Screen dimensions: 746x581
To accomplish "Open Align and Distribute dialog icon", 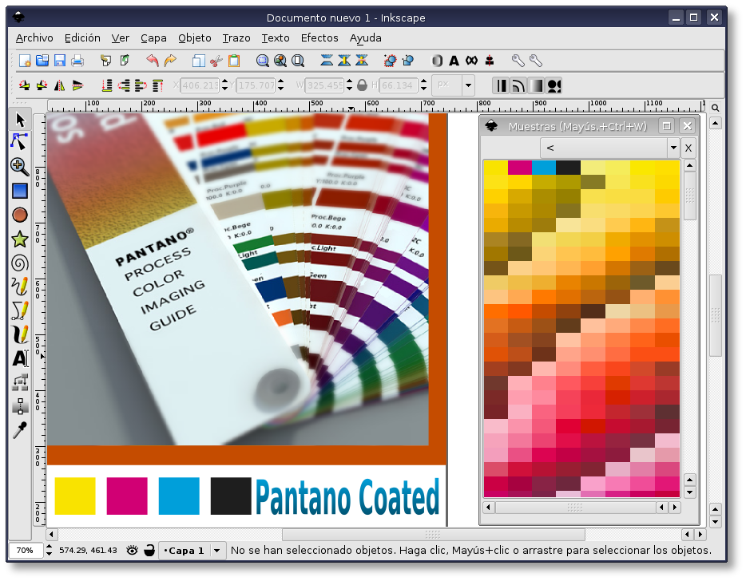I will (489, 61).
